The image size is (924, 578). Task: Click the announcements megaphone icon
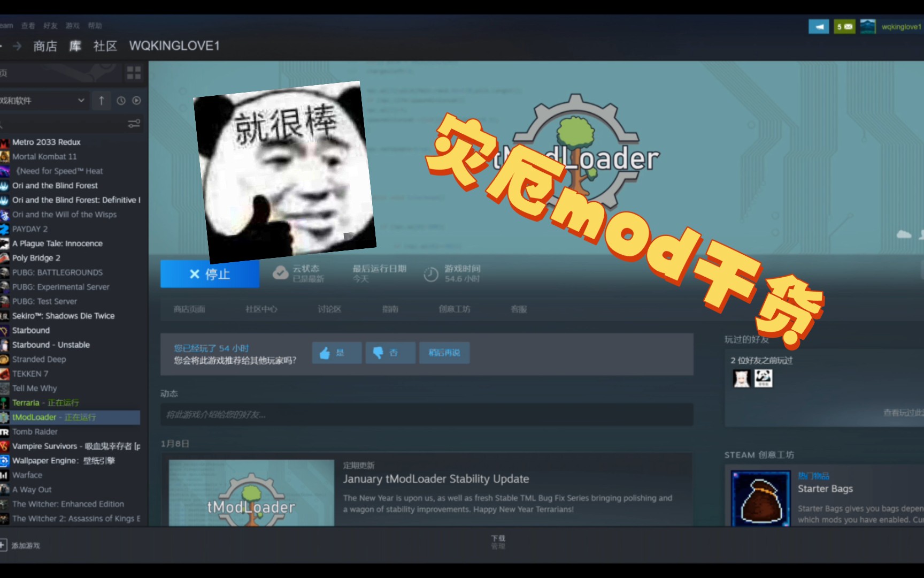(819, 26)
